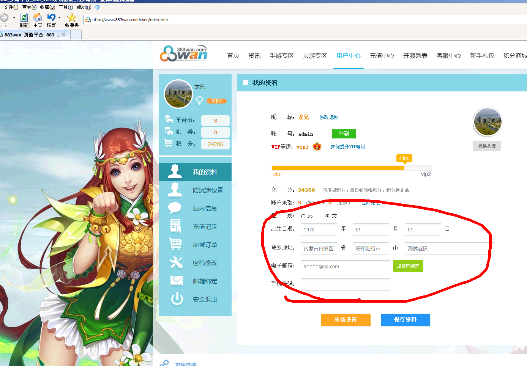The width and height of the screenshot is (527, 366).
Task: Go to 首页 in site navigation
Action: click(233, 56)
